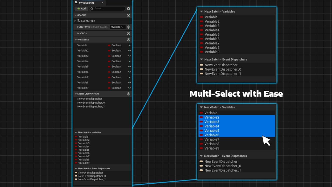Image resolution: width=332 pixels, height=187 pixels.
Task: Click the Add button
Action: pos(81,9)
